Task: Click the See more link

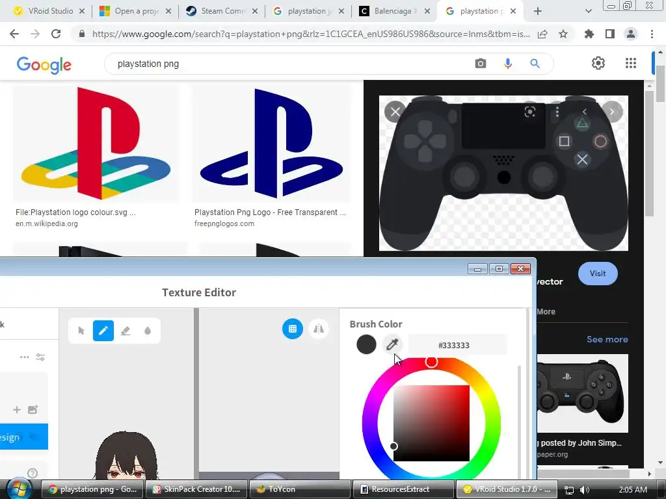Action: pyautogui.click(x=607, y=339)
